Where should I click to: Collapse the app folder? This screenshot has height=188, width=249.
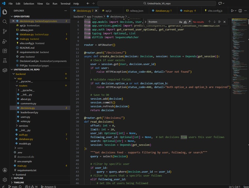click(x=15, y=78)
